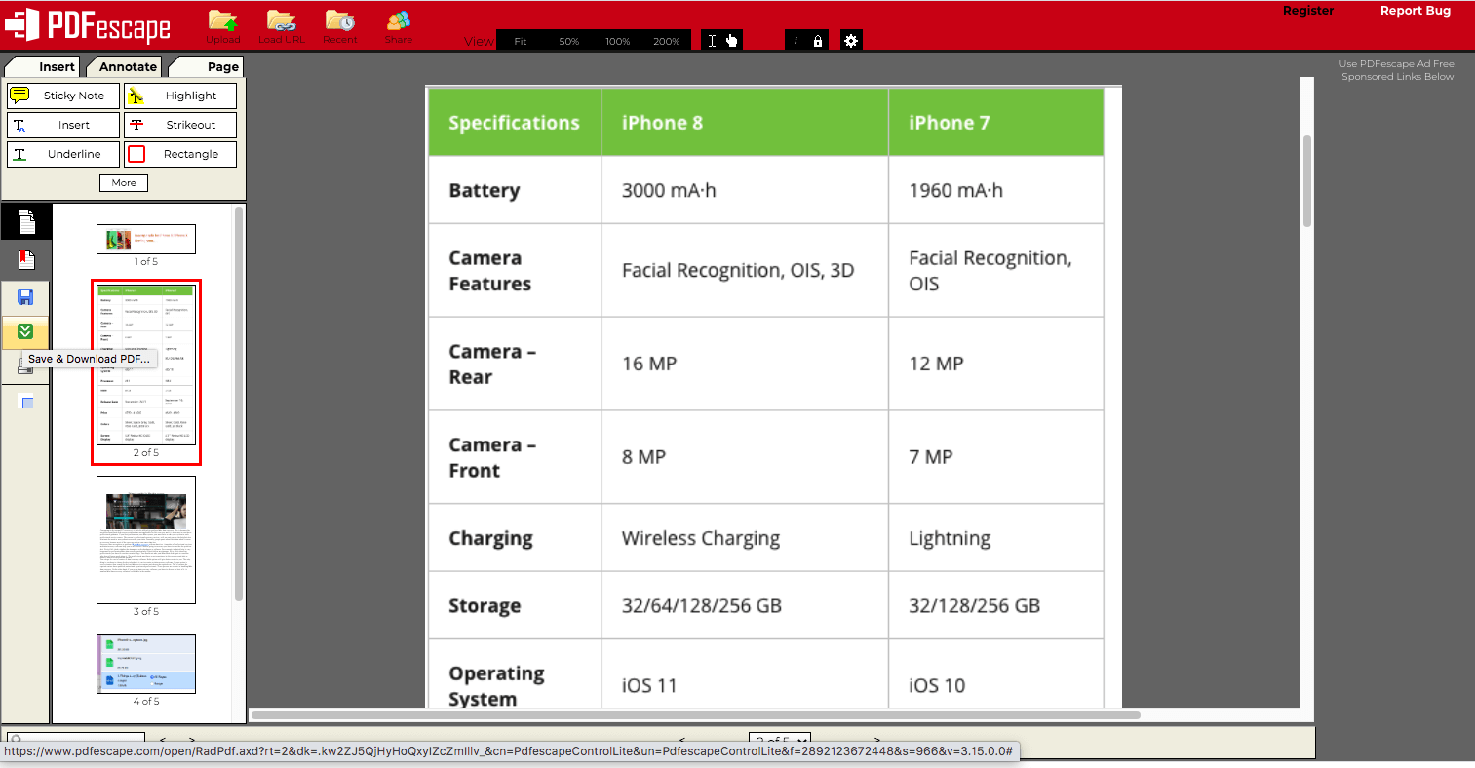This screenshot has height=768, width=1475.
Task: Click the padlock security icon
Action: (x=818, y=41)
